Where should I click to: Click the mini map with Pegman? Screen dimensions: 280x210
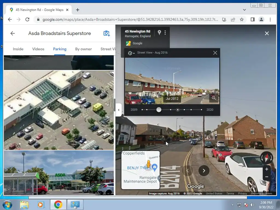click(141, 170)
